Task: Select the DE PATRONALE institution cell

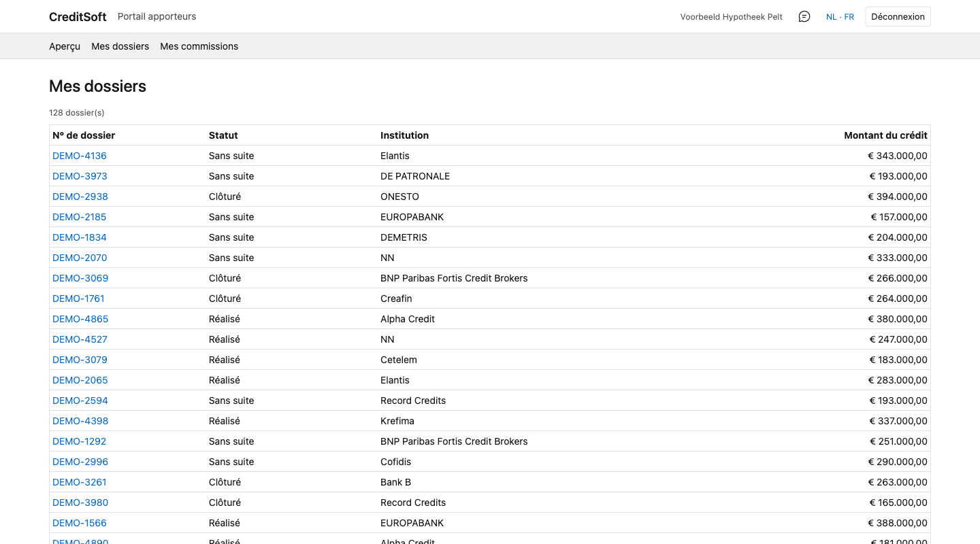Action: click(415, 176)
